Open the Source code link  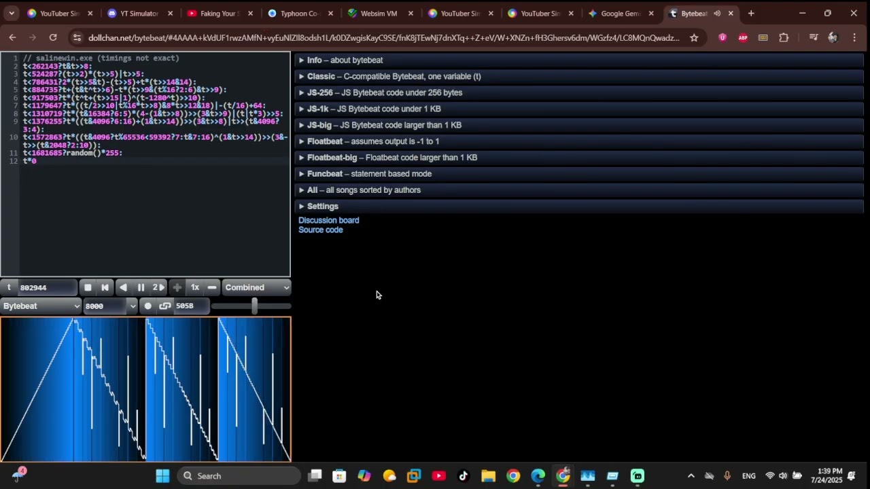320,230
